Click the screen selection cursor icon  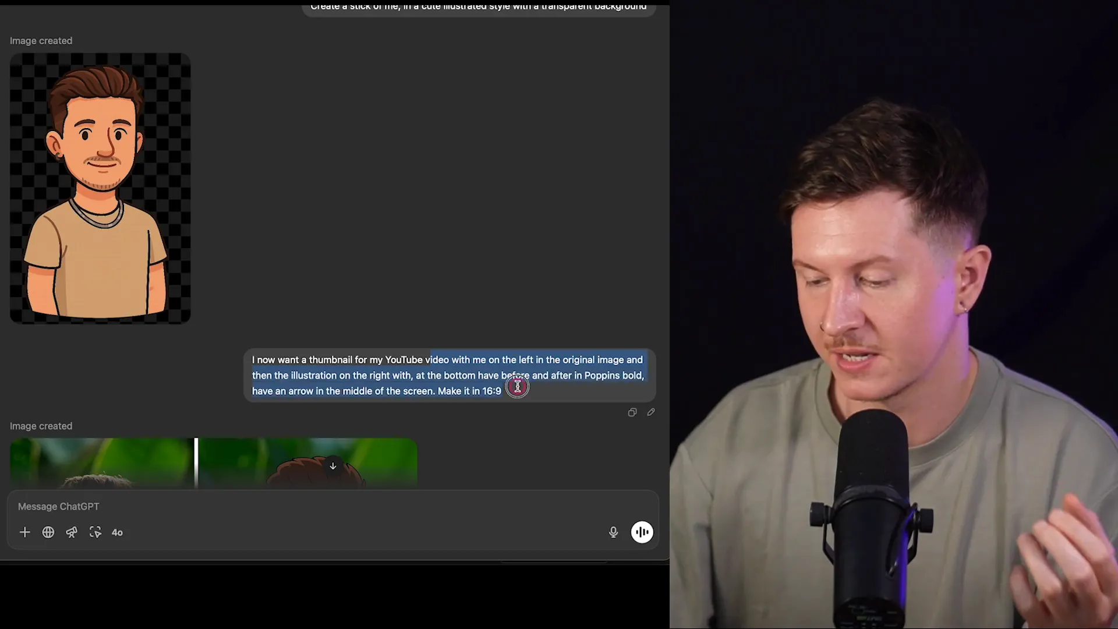[x=95, y=532]
